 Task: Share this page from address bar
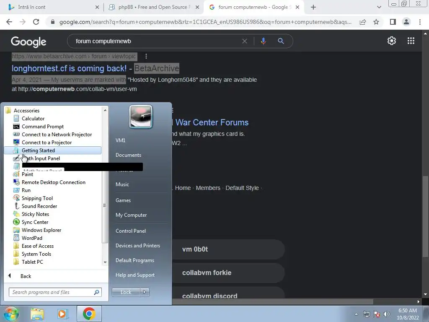point(363,22)
